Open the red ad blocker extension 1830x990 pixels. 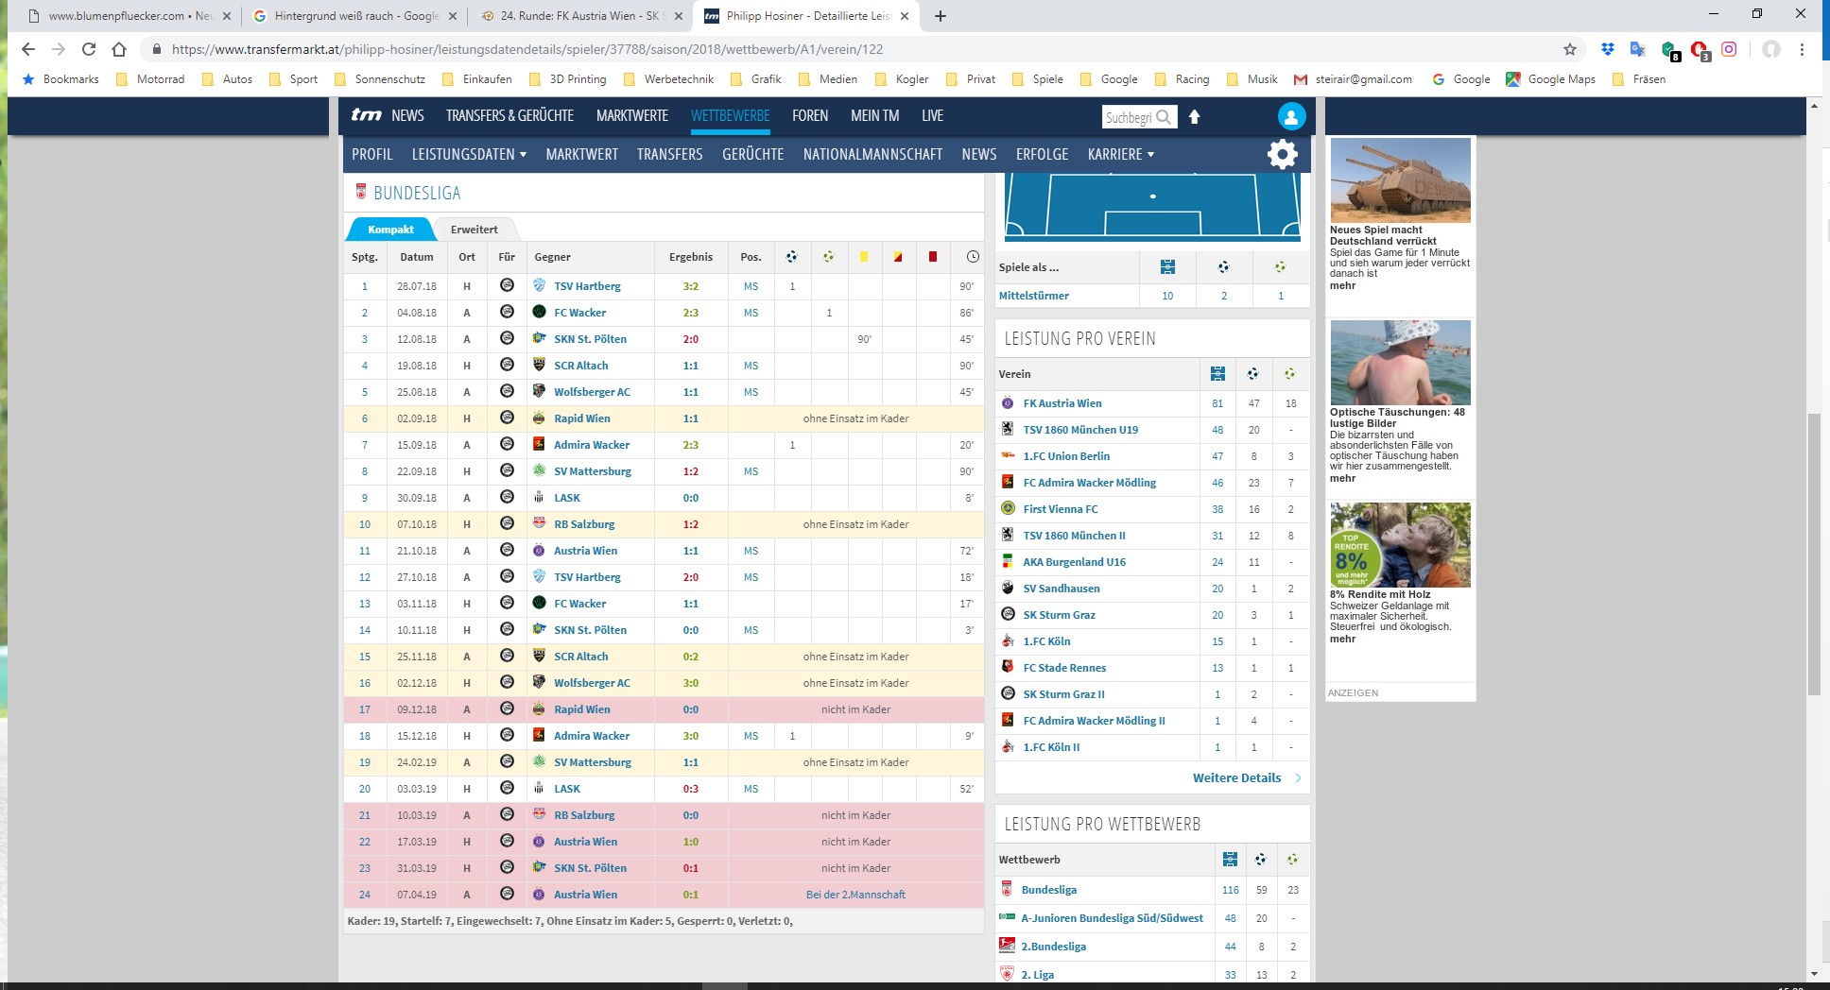coord(1700,50)
